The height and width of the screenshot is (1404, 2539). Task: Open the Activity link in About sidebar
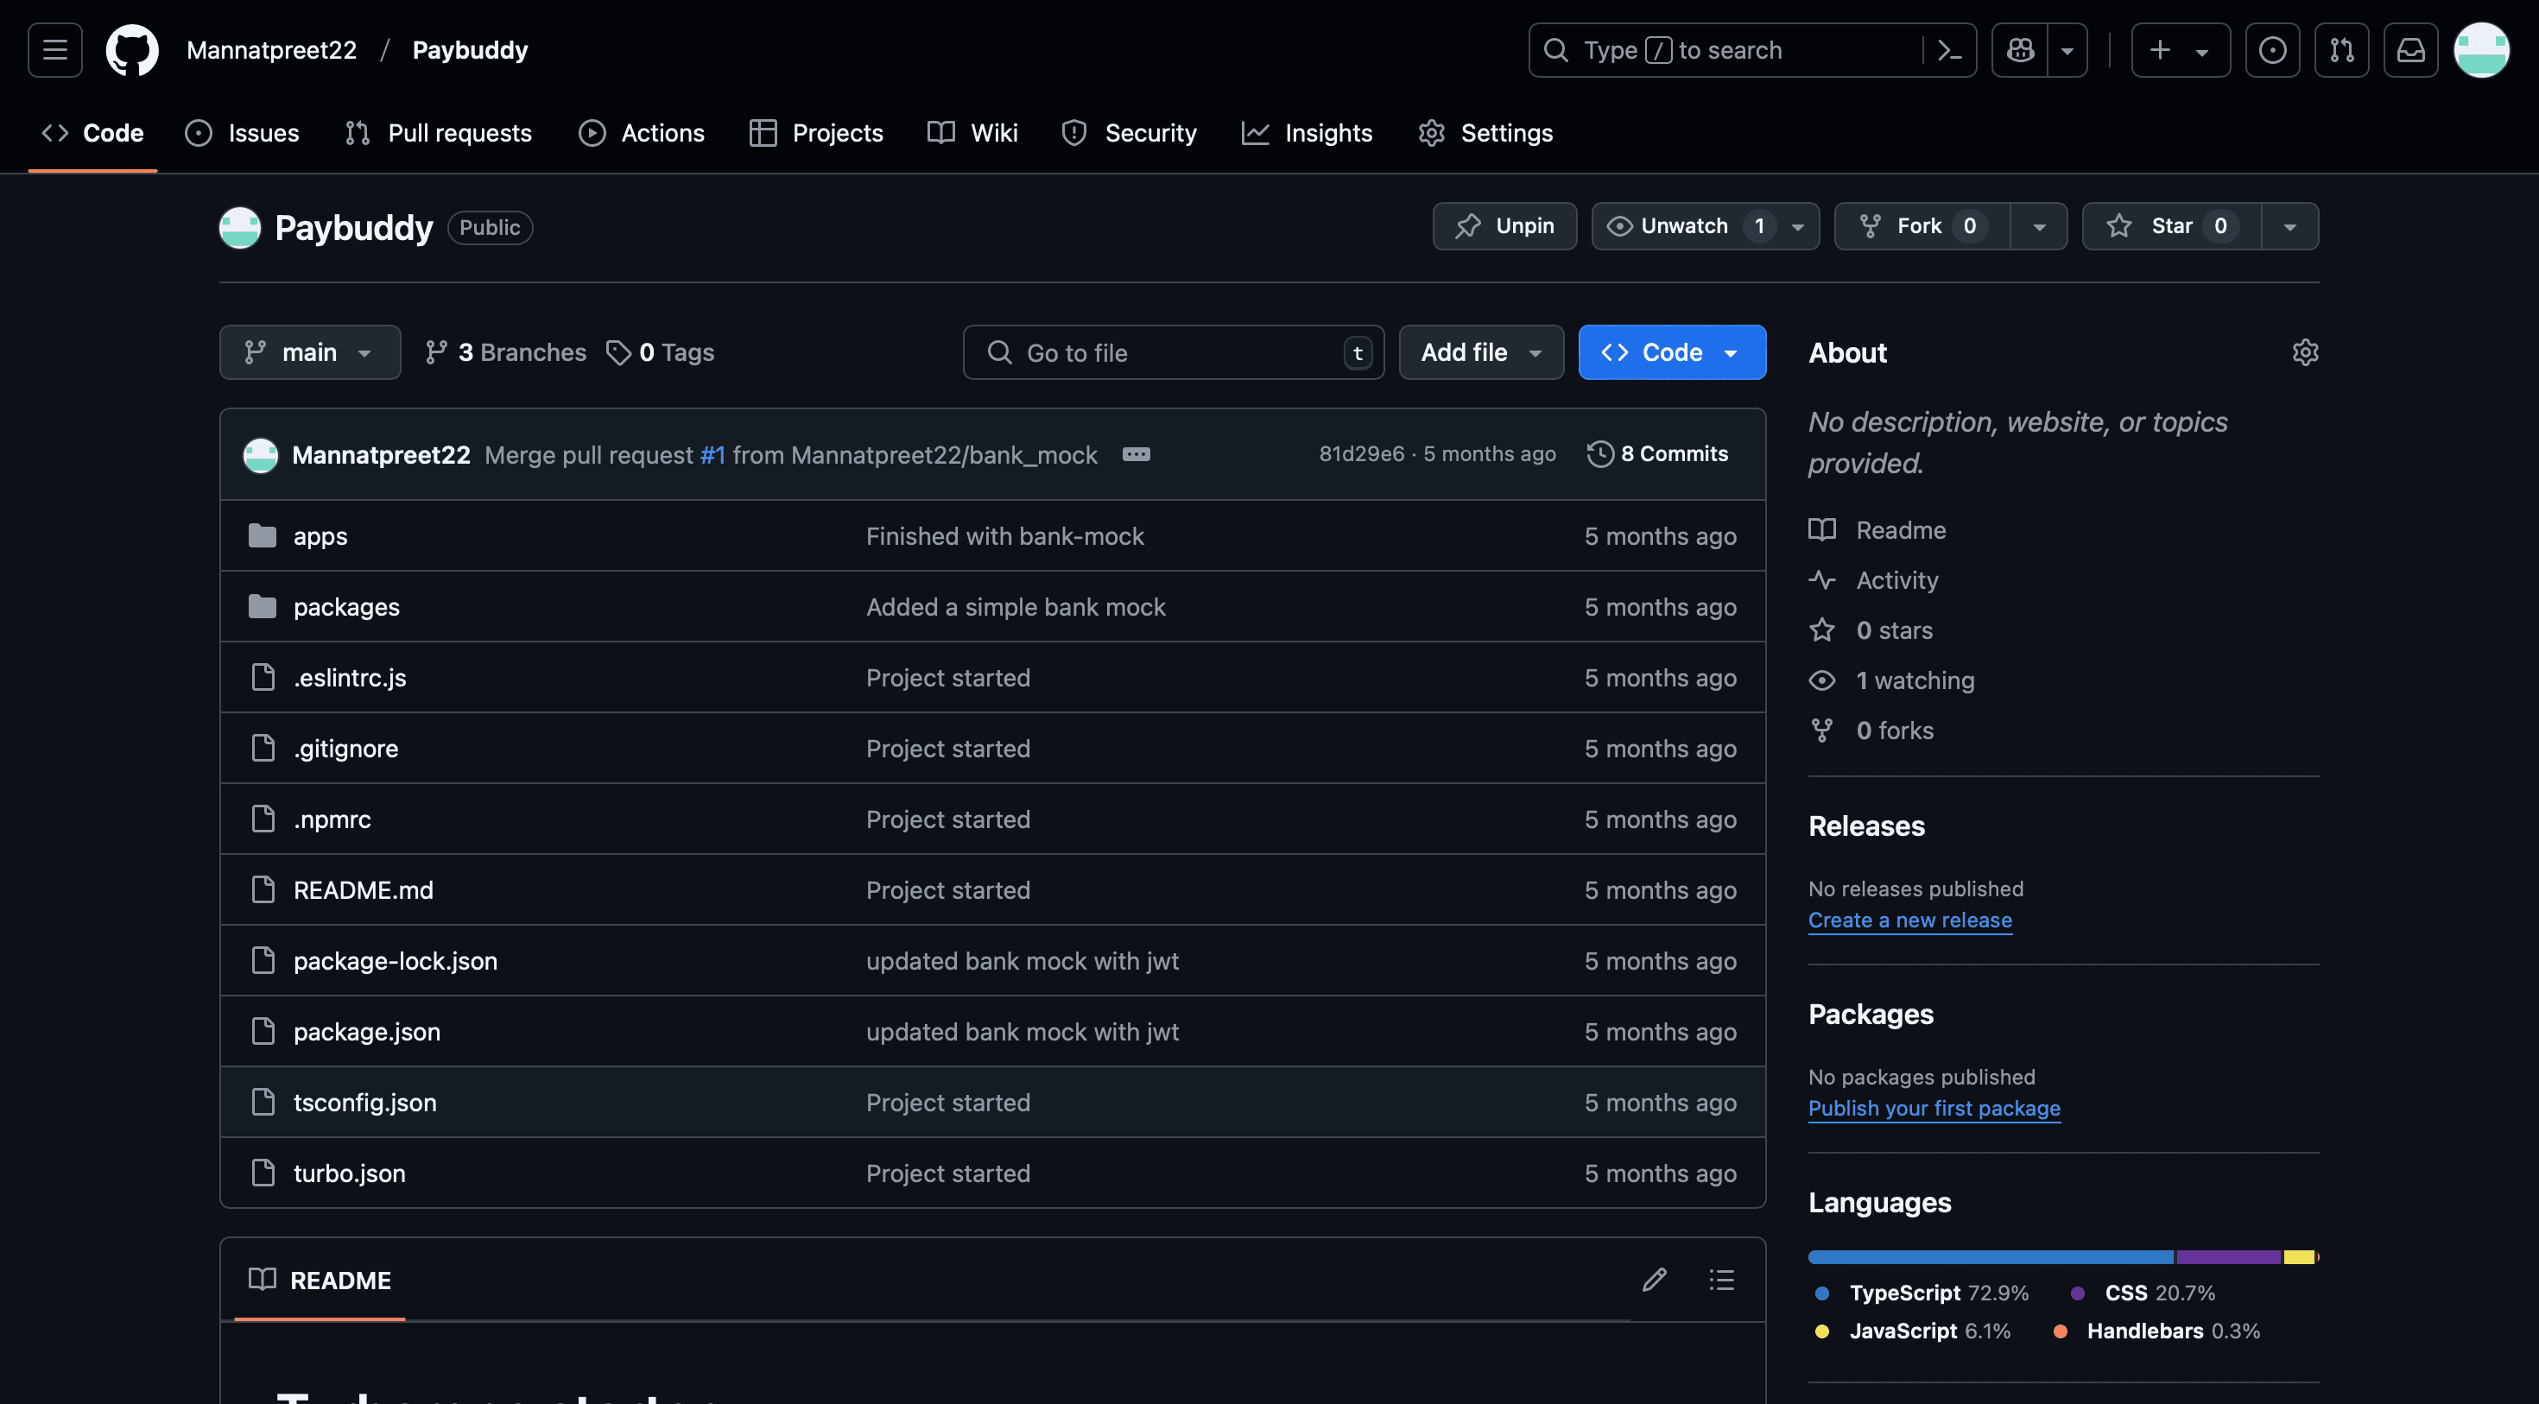(x=1874, y=580)
